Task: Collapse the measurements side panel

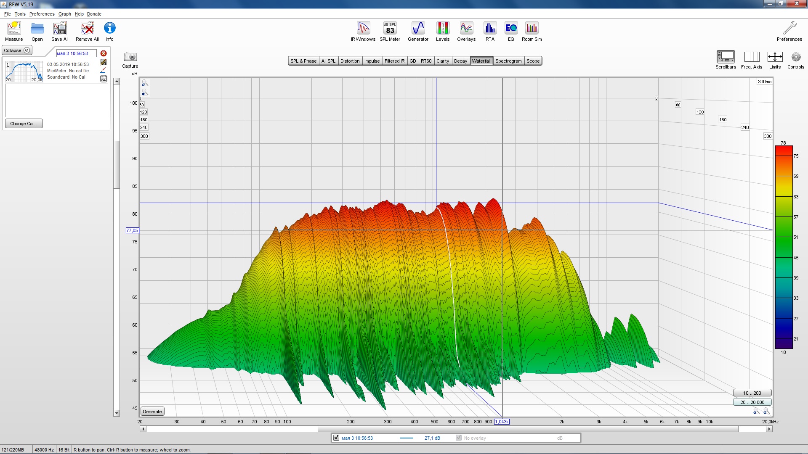Action: pos(17,50)
